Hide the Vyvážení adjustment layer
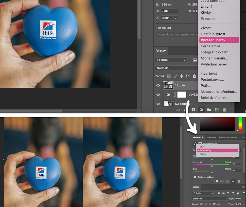This screenshot has width=246, height=207. (158, 95)
